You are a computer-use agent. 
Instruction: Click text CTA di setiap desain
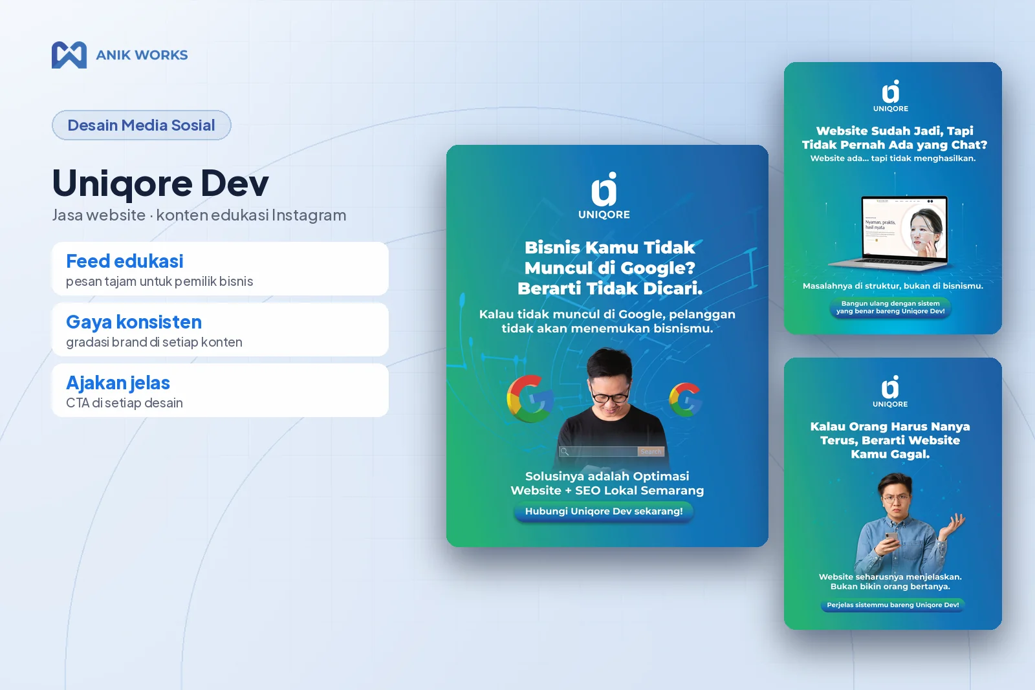[x=124, y=403]
